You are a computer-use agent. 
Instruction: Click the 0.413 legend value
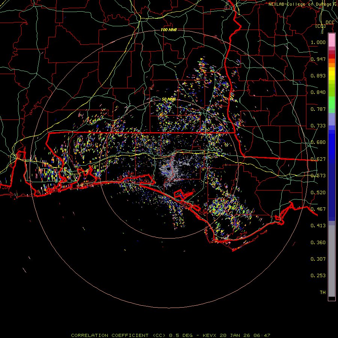[318, 226]
